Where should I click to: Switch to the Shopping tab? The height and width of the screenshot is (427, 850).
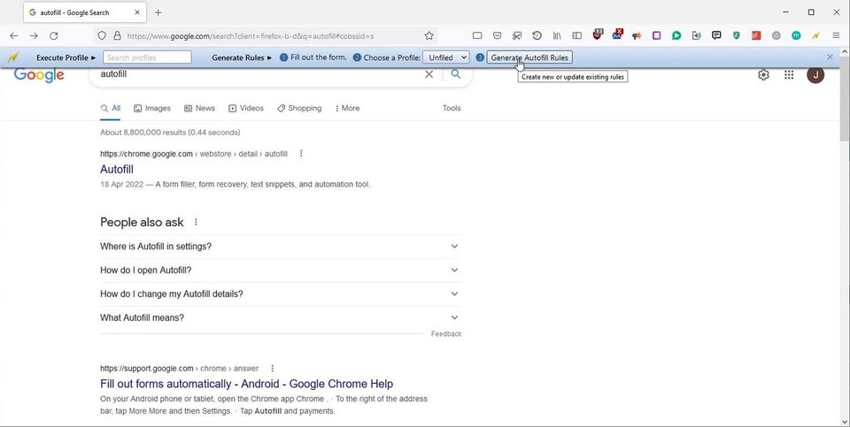[x=299, y=108]
